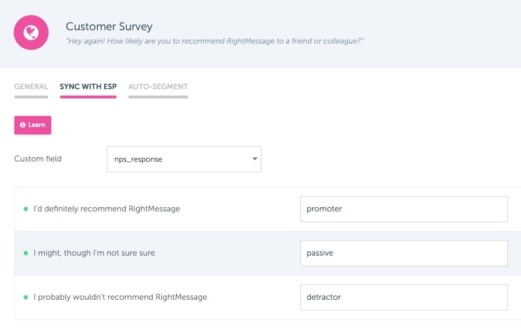This screenshot has height=334, width=521.
Task: Click the info icon inside Learn button
Action: pyautogui.click(x=23, y=125)
